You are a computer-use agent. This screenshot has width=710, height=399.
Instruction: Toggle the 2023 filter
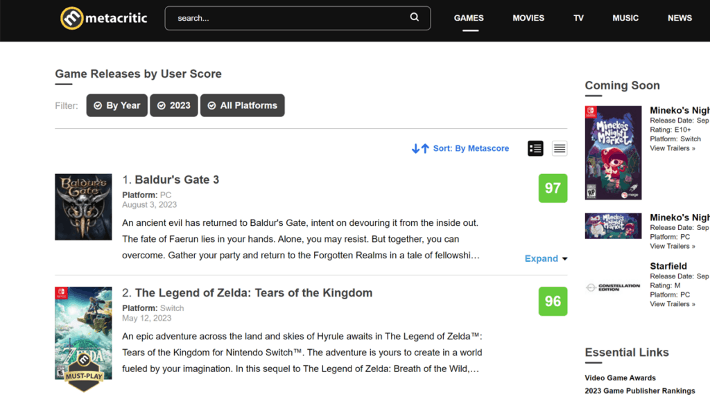(x=173, y=105)
